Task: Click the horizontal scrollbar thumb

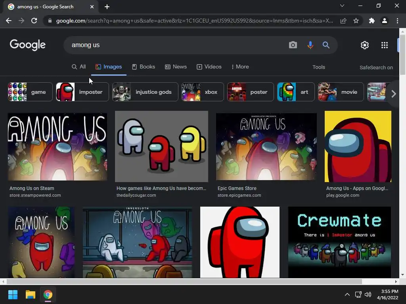Action: pos(184,281)
